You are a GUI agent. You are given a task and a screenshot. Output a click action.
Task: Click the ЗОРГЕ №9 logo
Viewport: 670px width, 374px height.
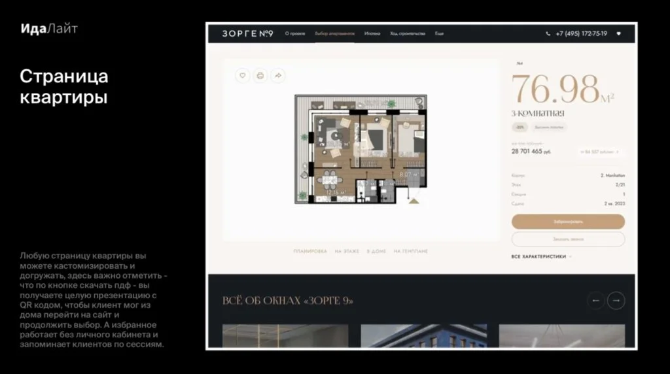click(x=248, y=33)
